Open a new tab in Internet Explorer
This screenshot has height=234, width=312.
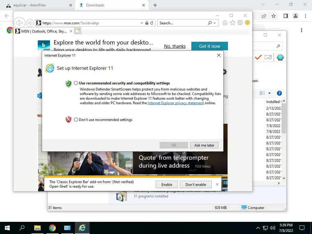tap(78, 31)
